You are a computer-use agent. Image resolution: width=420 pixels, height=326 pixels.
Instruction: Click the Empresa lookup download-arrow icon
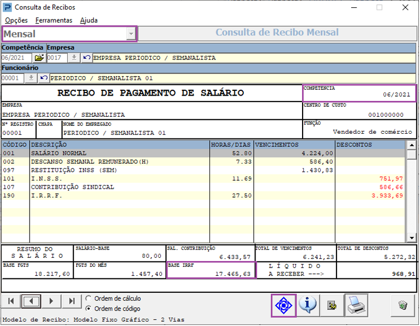coord(74,58)
